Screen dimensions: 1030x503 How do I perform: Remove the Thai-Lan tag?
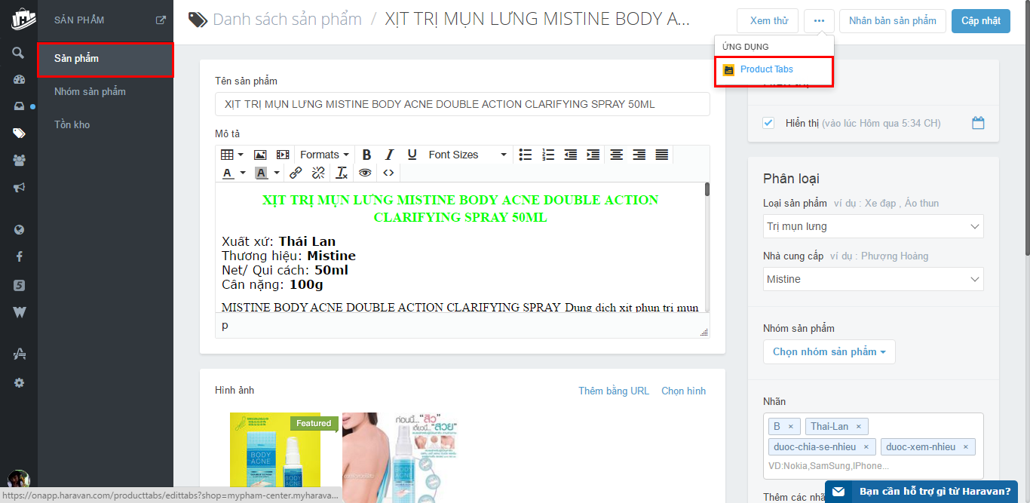(858, 427)
